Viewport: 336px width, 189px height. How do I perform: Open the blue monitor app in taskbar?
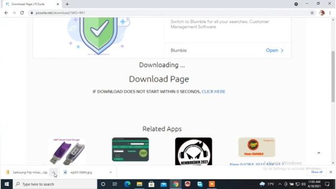click(199, 184)
